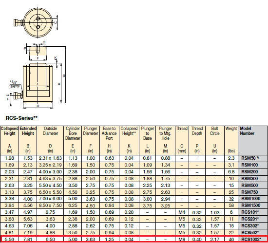Select model number RCS101*

click(x=250, y=212)
